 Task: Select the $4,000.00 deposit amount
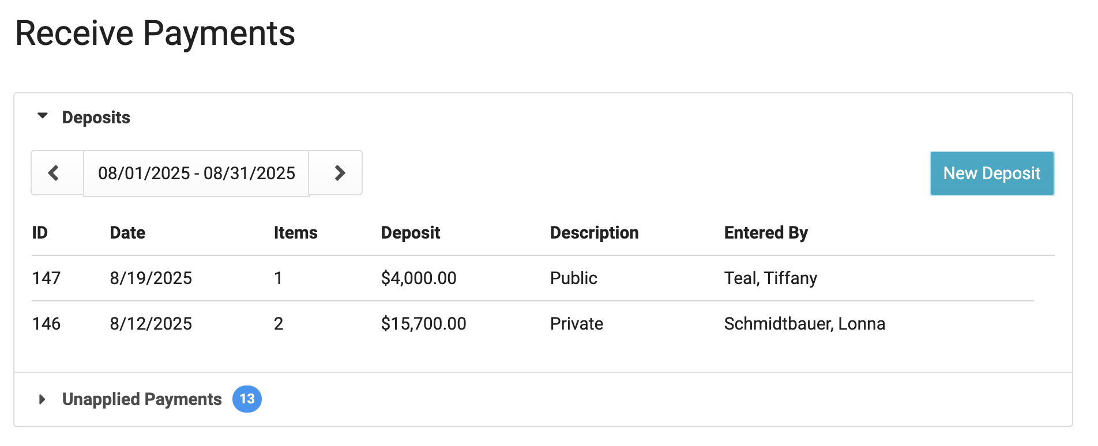pyautogui.click(x=418, y=278)
